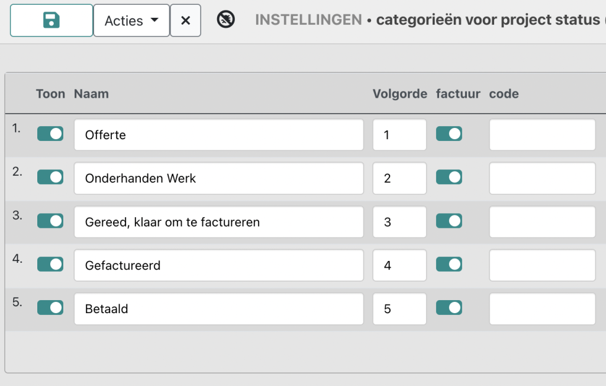Click the name field containing Gefactureerd
The width and height of the screenshot is (606, 386).
coord(218,265)
